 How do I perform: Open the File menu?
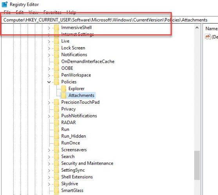[7, 12]
